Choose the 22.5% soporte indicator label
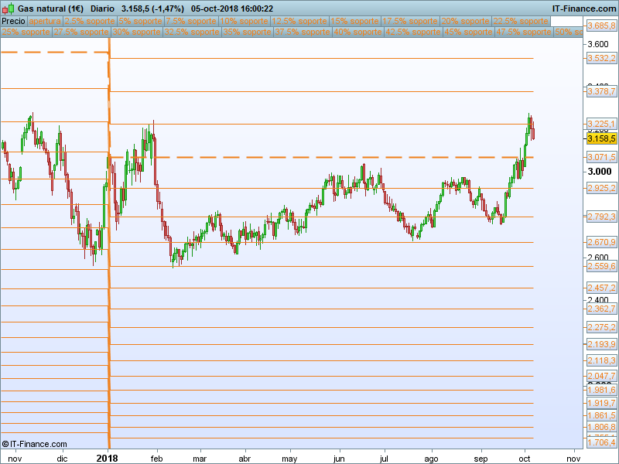The image size is (619, 464). tap(521, 22)
